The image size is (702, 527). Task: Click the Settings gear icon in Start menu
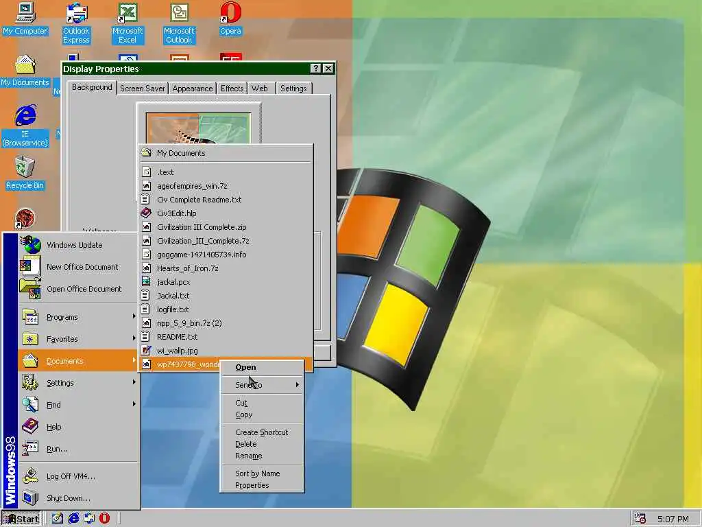[x=30, y=383]
